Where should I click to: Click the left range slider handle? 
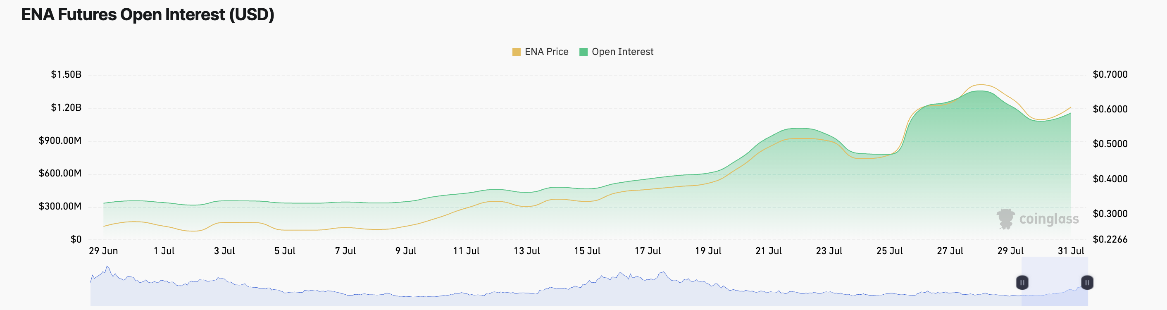click(1022, 282)
